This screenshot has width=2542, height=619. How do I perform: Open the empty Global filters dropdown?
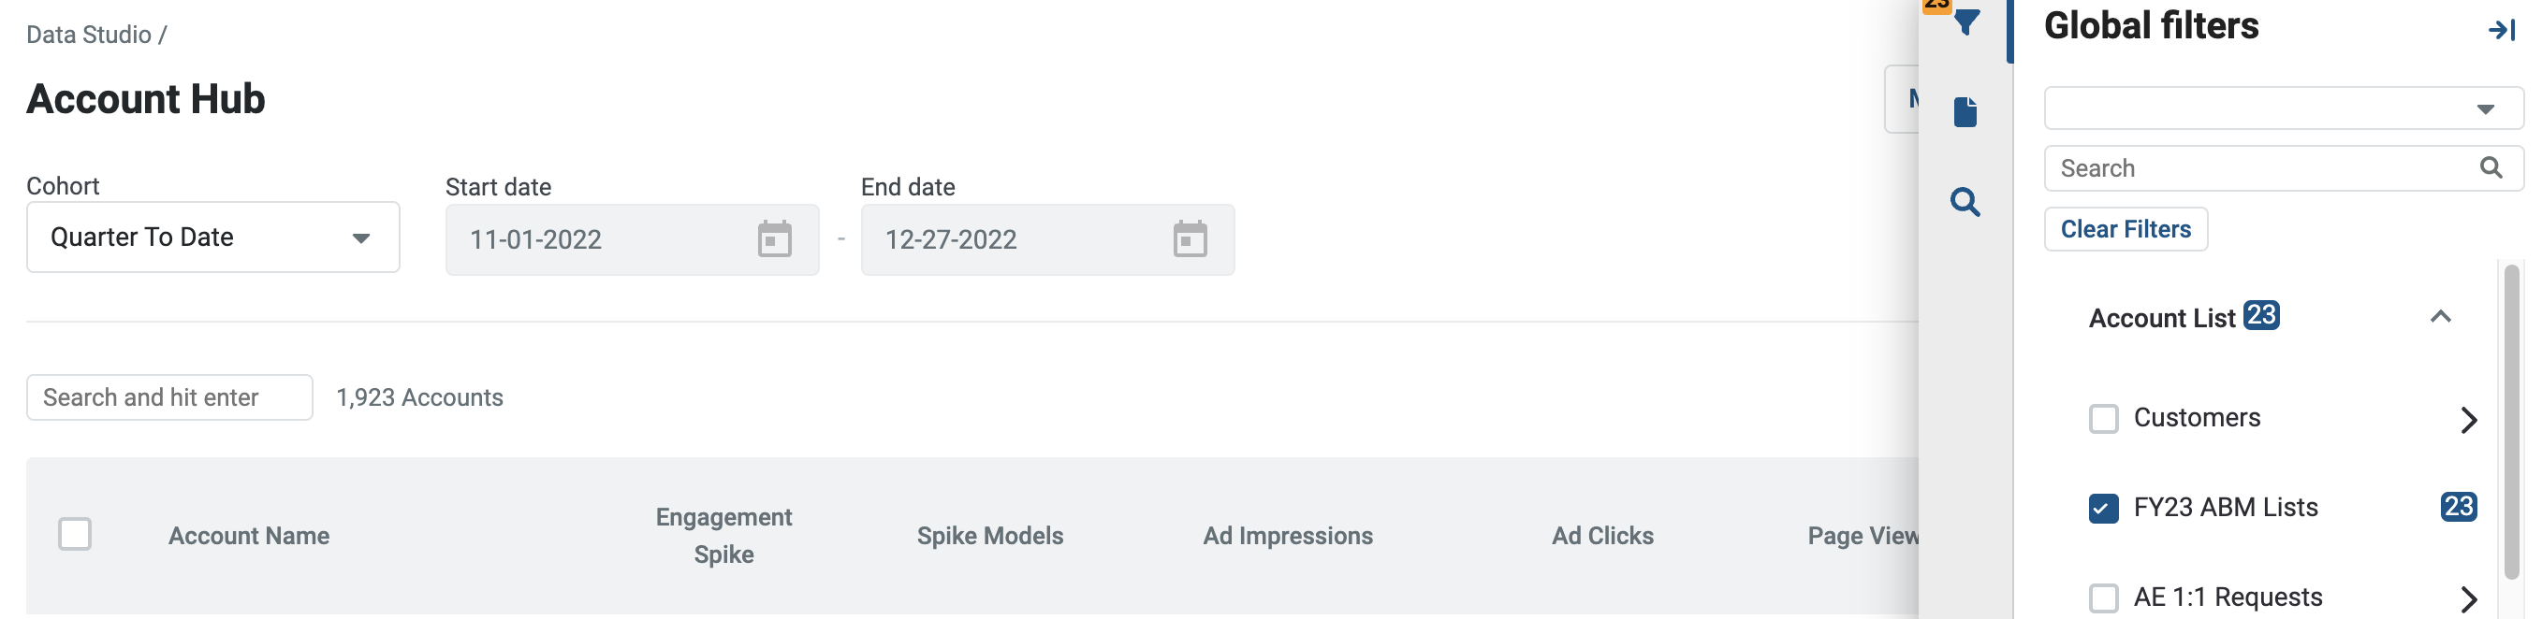coord(2283,108)
